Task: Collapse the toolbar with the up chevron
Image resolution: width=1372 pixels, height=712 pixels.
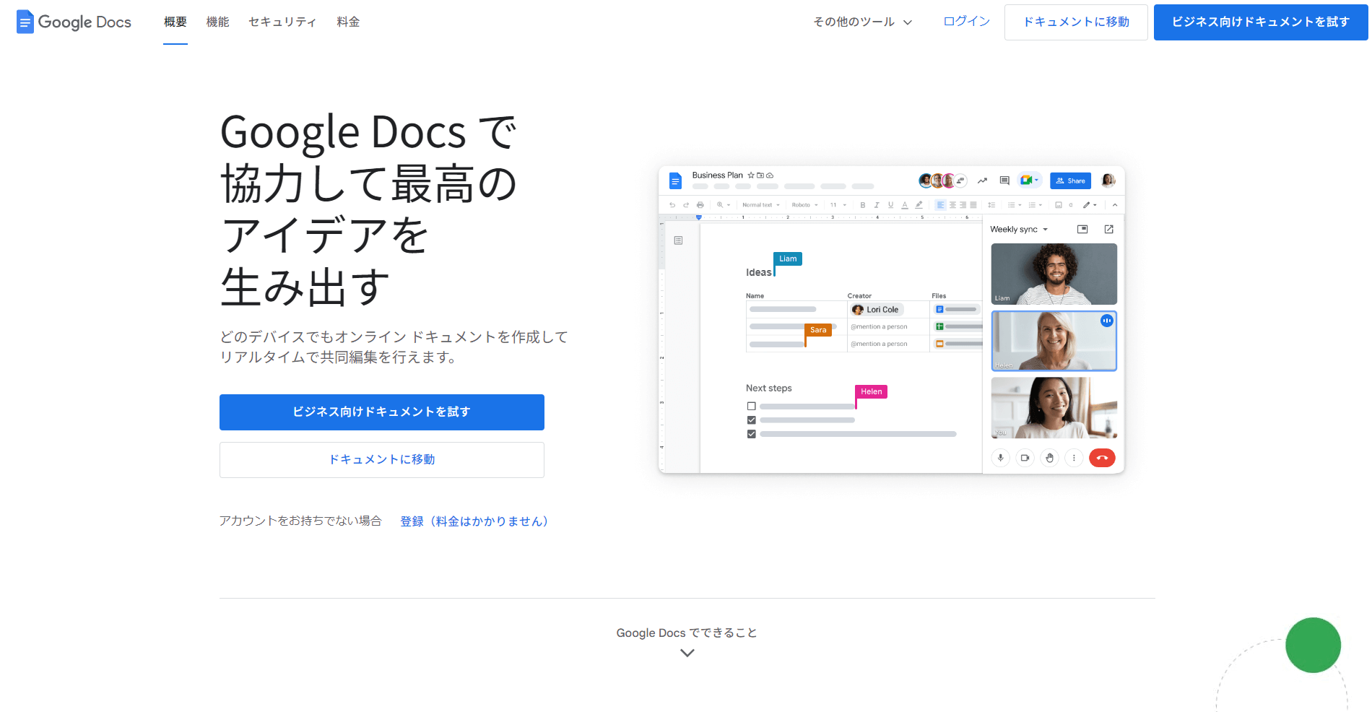Action: click(x=1115, y=205)
